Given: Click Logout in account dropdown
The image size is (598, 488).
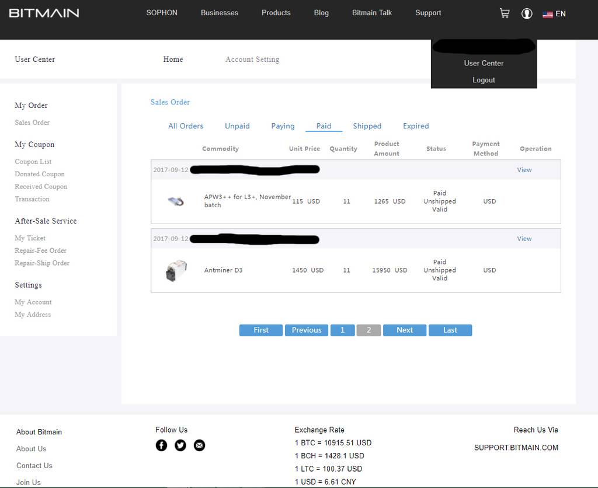Looking at the screenshot, I should coord(484,80).
